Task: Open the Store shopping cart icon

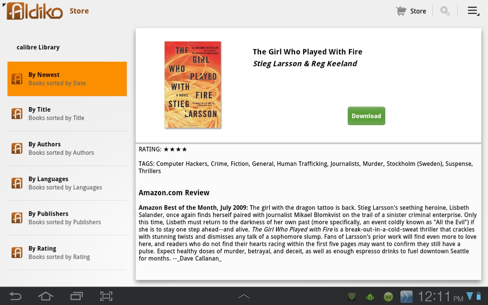Action: point(401,11)
